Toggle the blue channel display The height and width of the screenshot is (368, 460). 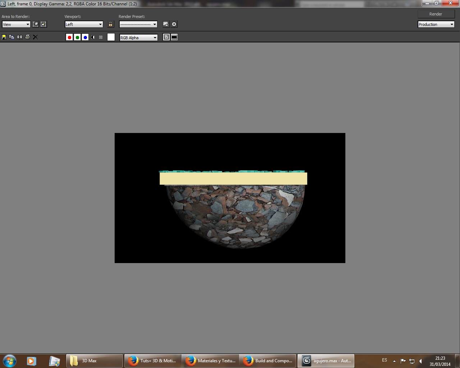point(85,37)
